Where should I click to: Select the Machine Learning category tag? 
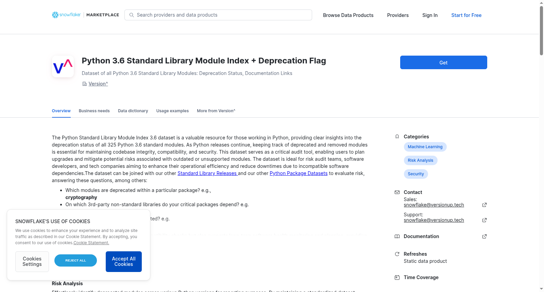pyautogui.click(x=425, y=147)
